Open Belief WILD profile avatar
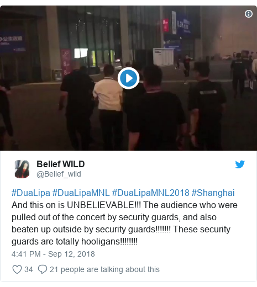This screenshot has height=287, width=257. pos(22,169)
